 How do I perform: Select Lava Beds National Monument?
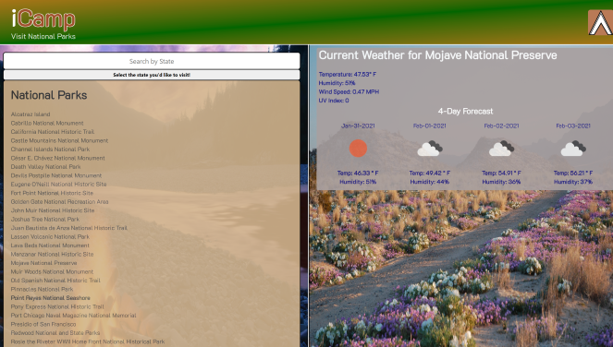tap(50, 245)
